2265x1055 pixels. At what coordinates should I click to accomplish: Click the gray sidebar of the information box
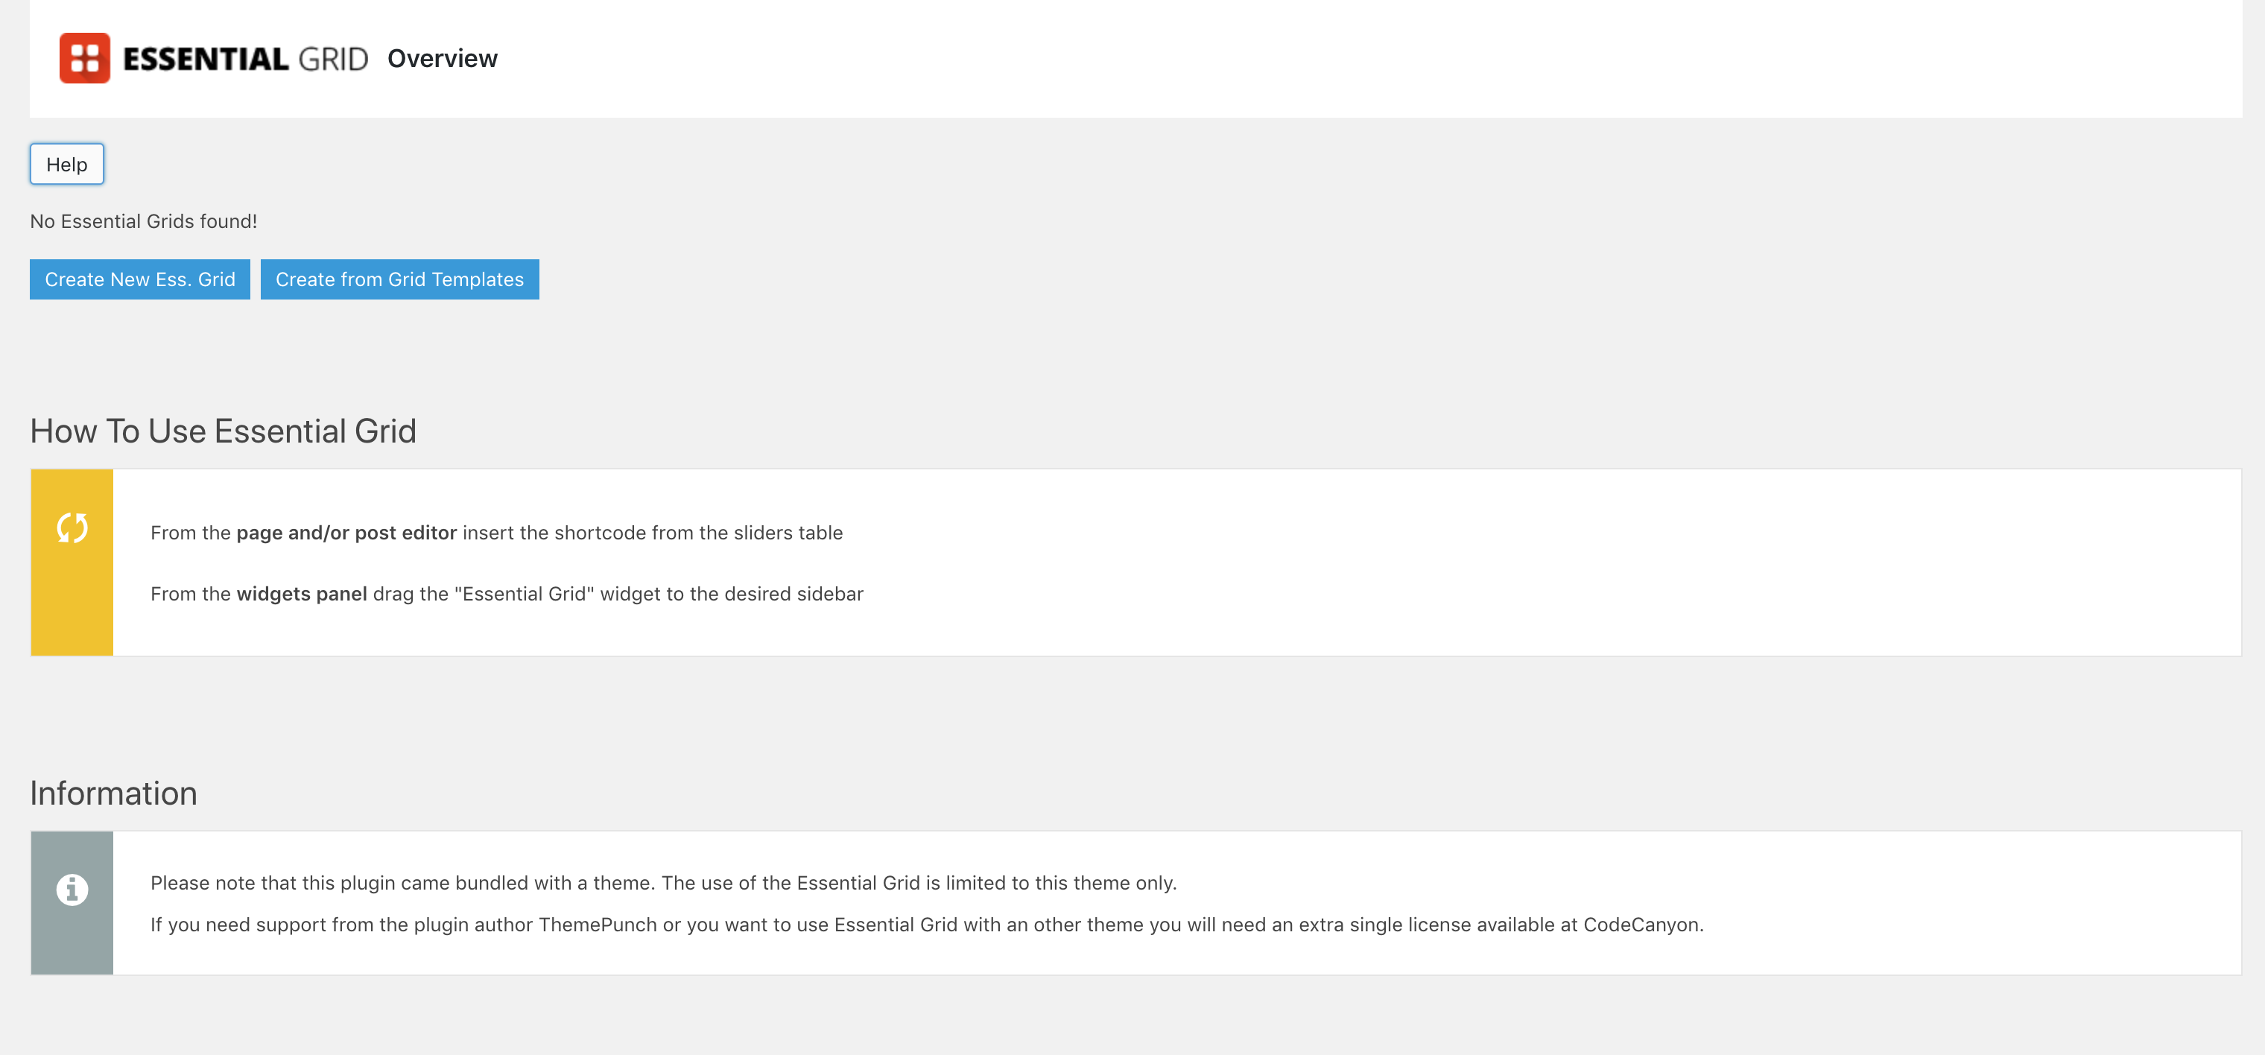[x=72, y=902]
